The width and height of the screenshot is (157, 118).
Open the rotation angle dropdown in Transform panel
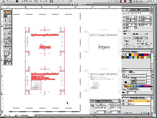coord(119,112)
